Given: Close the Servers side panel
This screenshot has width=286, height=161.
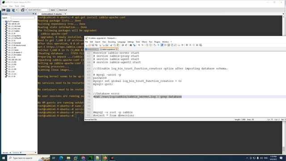Looking at the screenshot, I should 36,14.
